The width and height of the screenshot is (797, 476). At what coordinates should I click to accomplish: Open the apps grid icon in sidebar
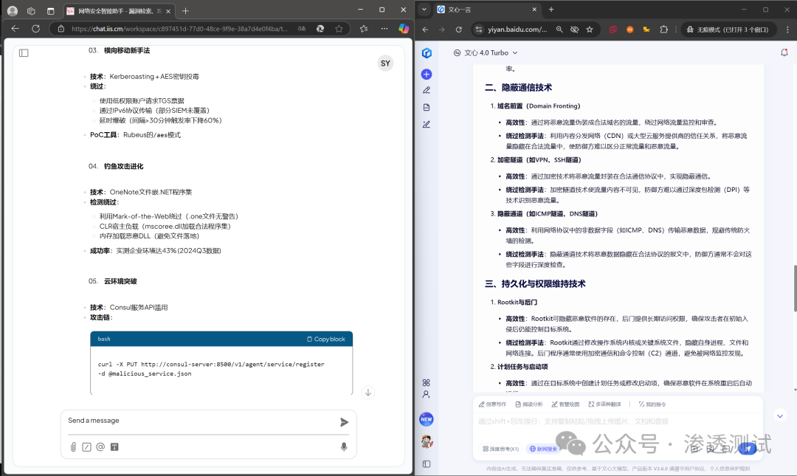coord(426,382)
